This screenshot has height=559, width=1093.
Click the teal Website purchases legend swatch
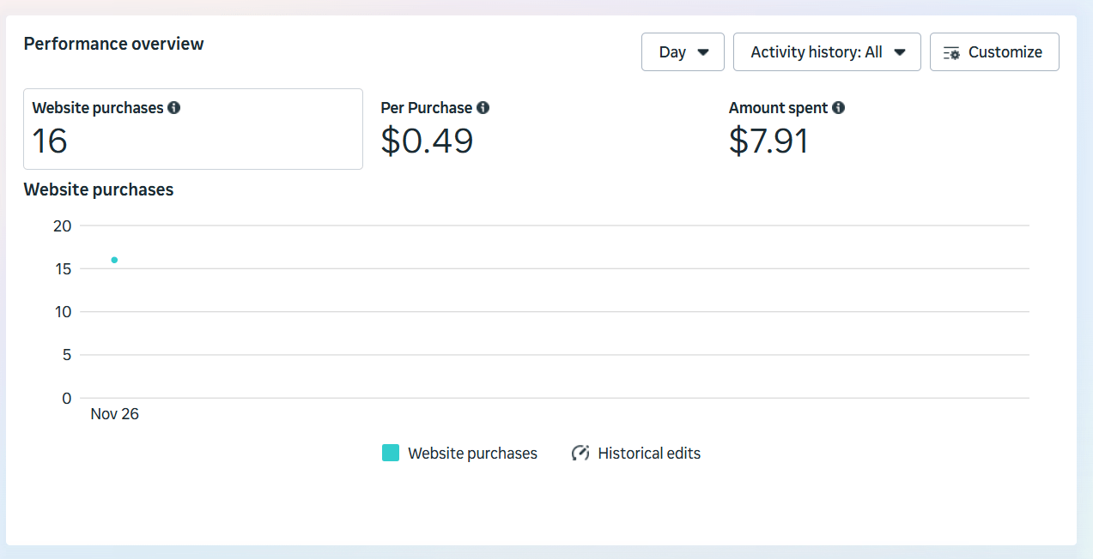[x=391, y=453]
